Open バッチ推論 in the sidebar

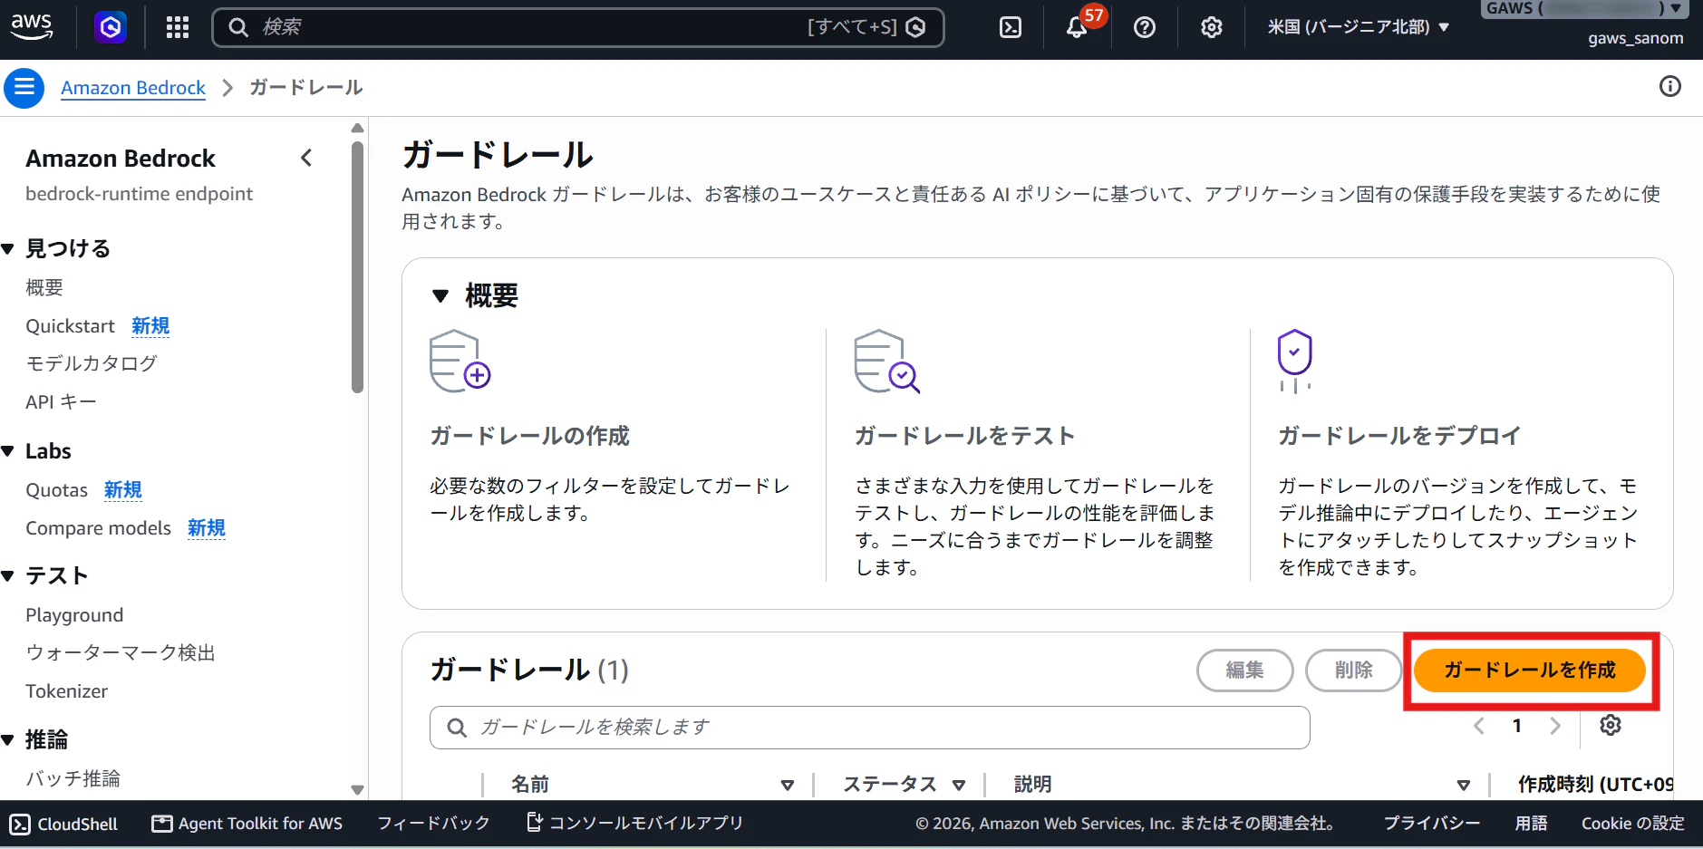click(73, 778)
